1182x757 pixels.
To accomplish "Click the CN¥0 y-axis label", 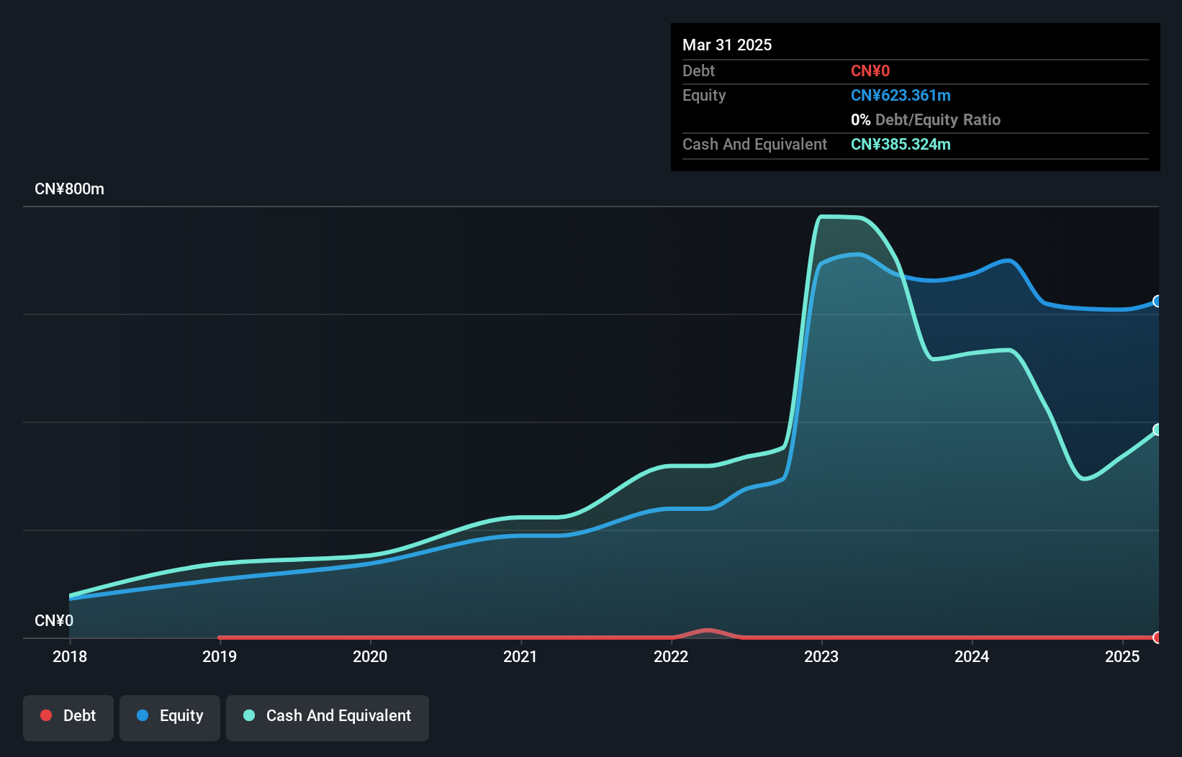I will 54,620.
